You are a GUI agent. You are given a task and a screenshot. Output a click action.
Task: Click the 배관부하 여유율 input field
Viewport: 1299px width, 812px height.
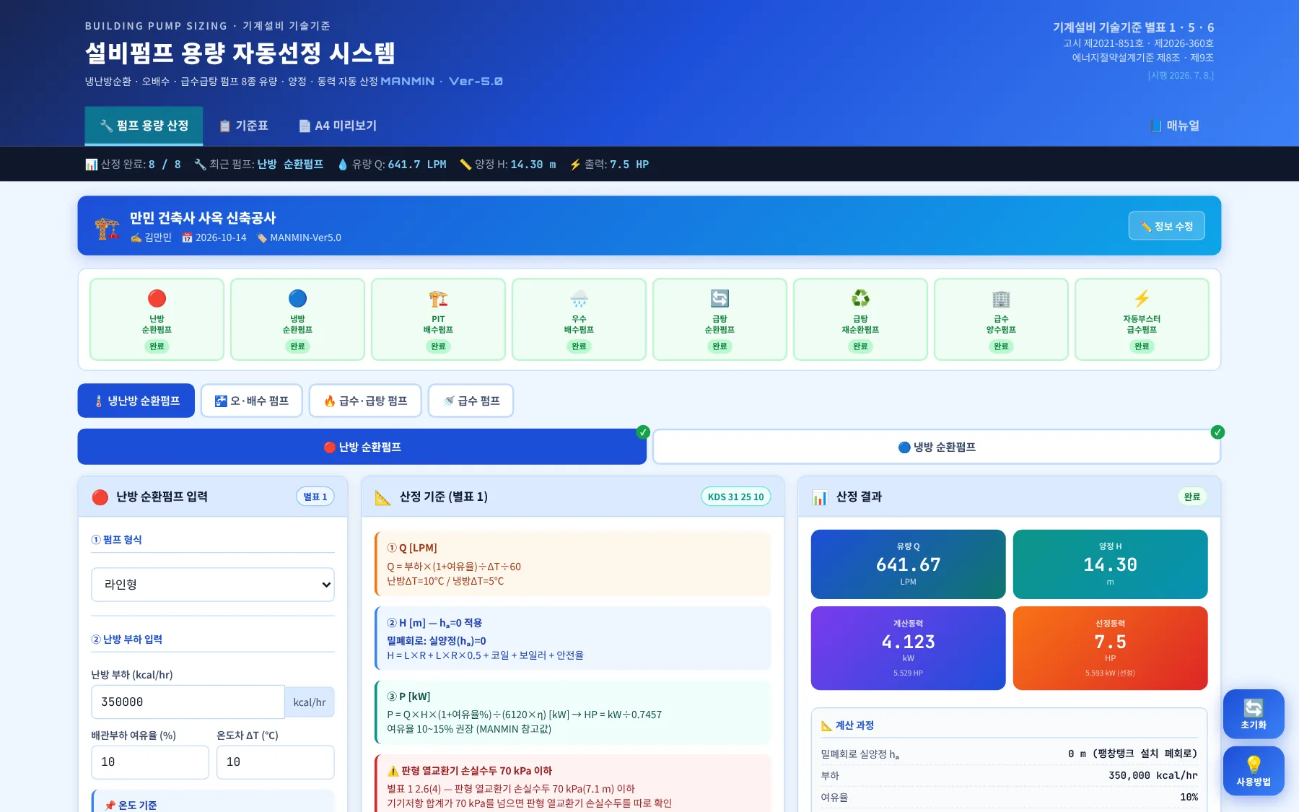pyautogui.click(x=150, y=762)
